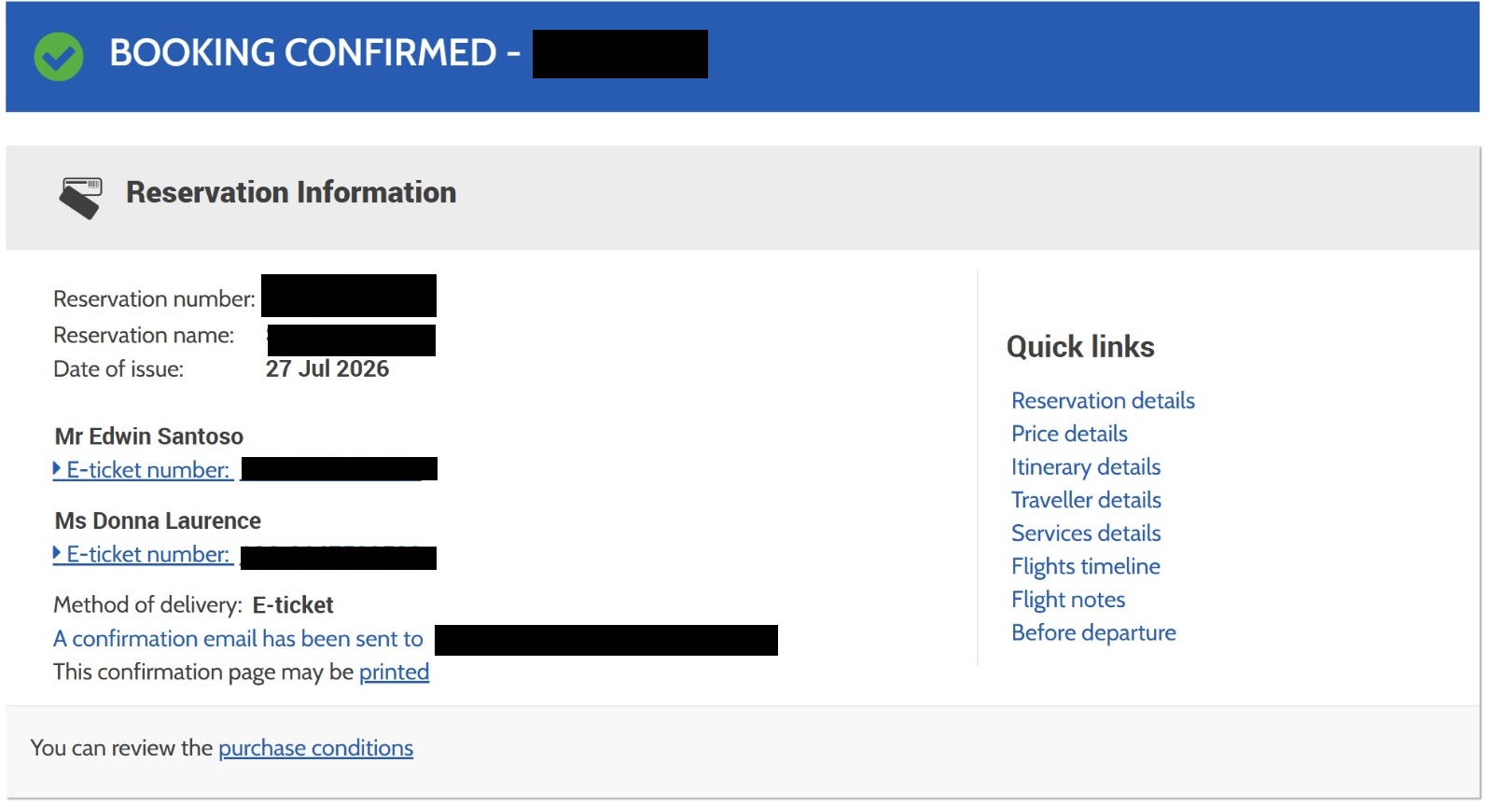Click the ticket icon beside Reservation Information

pos(81,198)
